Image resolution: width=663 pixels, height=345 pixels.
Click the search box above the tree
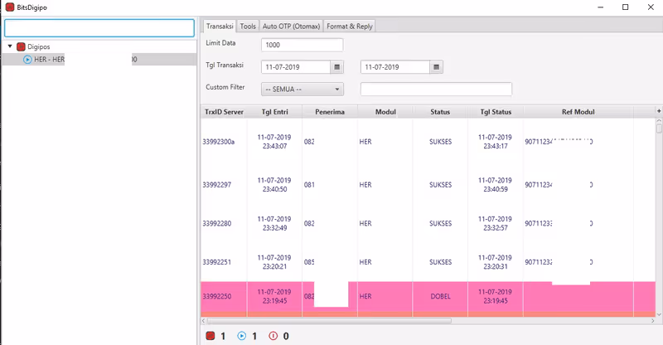(98, 27)
